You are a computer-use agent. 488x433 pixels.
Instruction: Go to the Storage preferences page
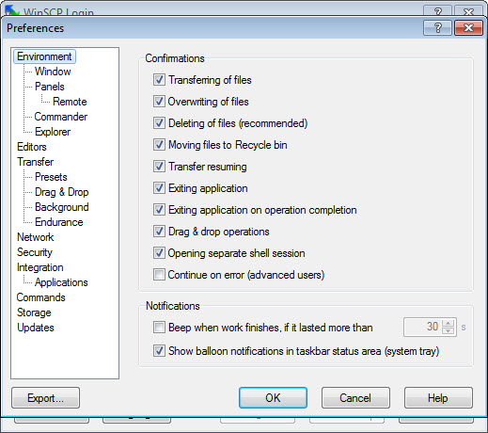[x=34, y=313]
